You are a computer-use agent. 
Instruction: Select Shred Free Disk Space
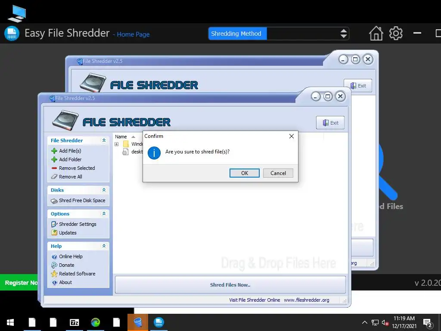coord(78,200)
